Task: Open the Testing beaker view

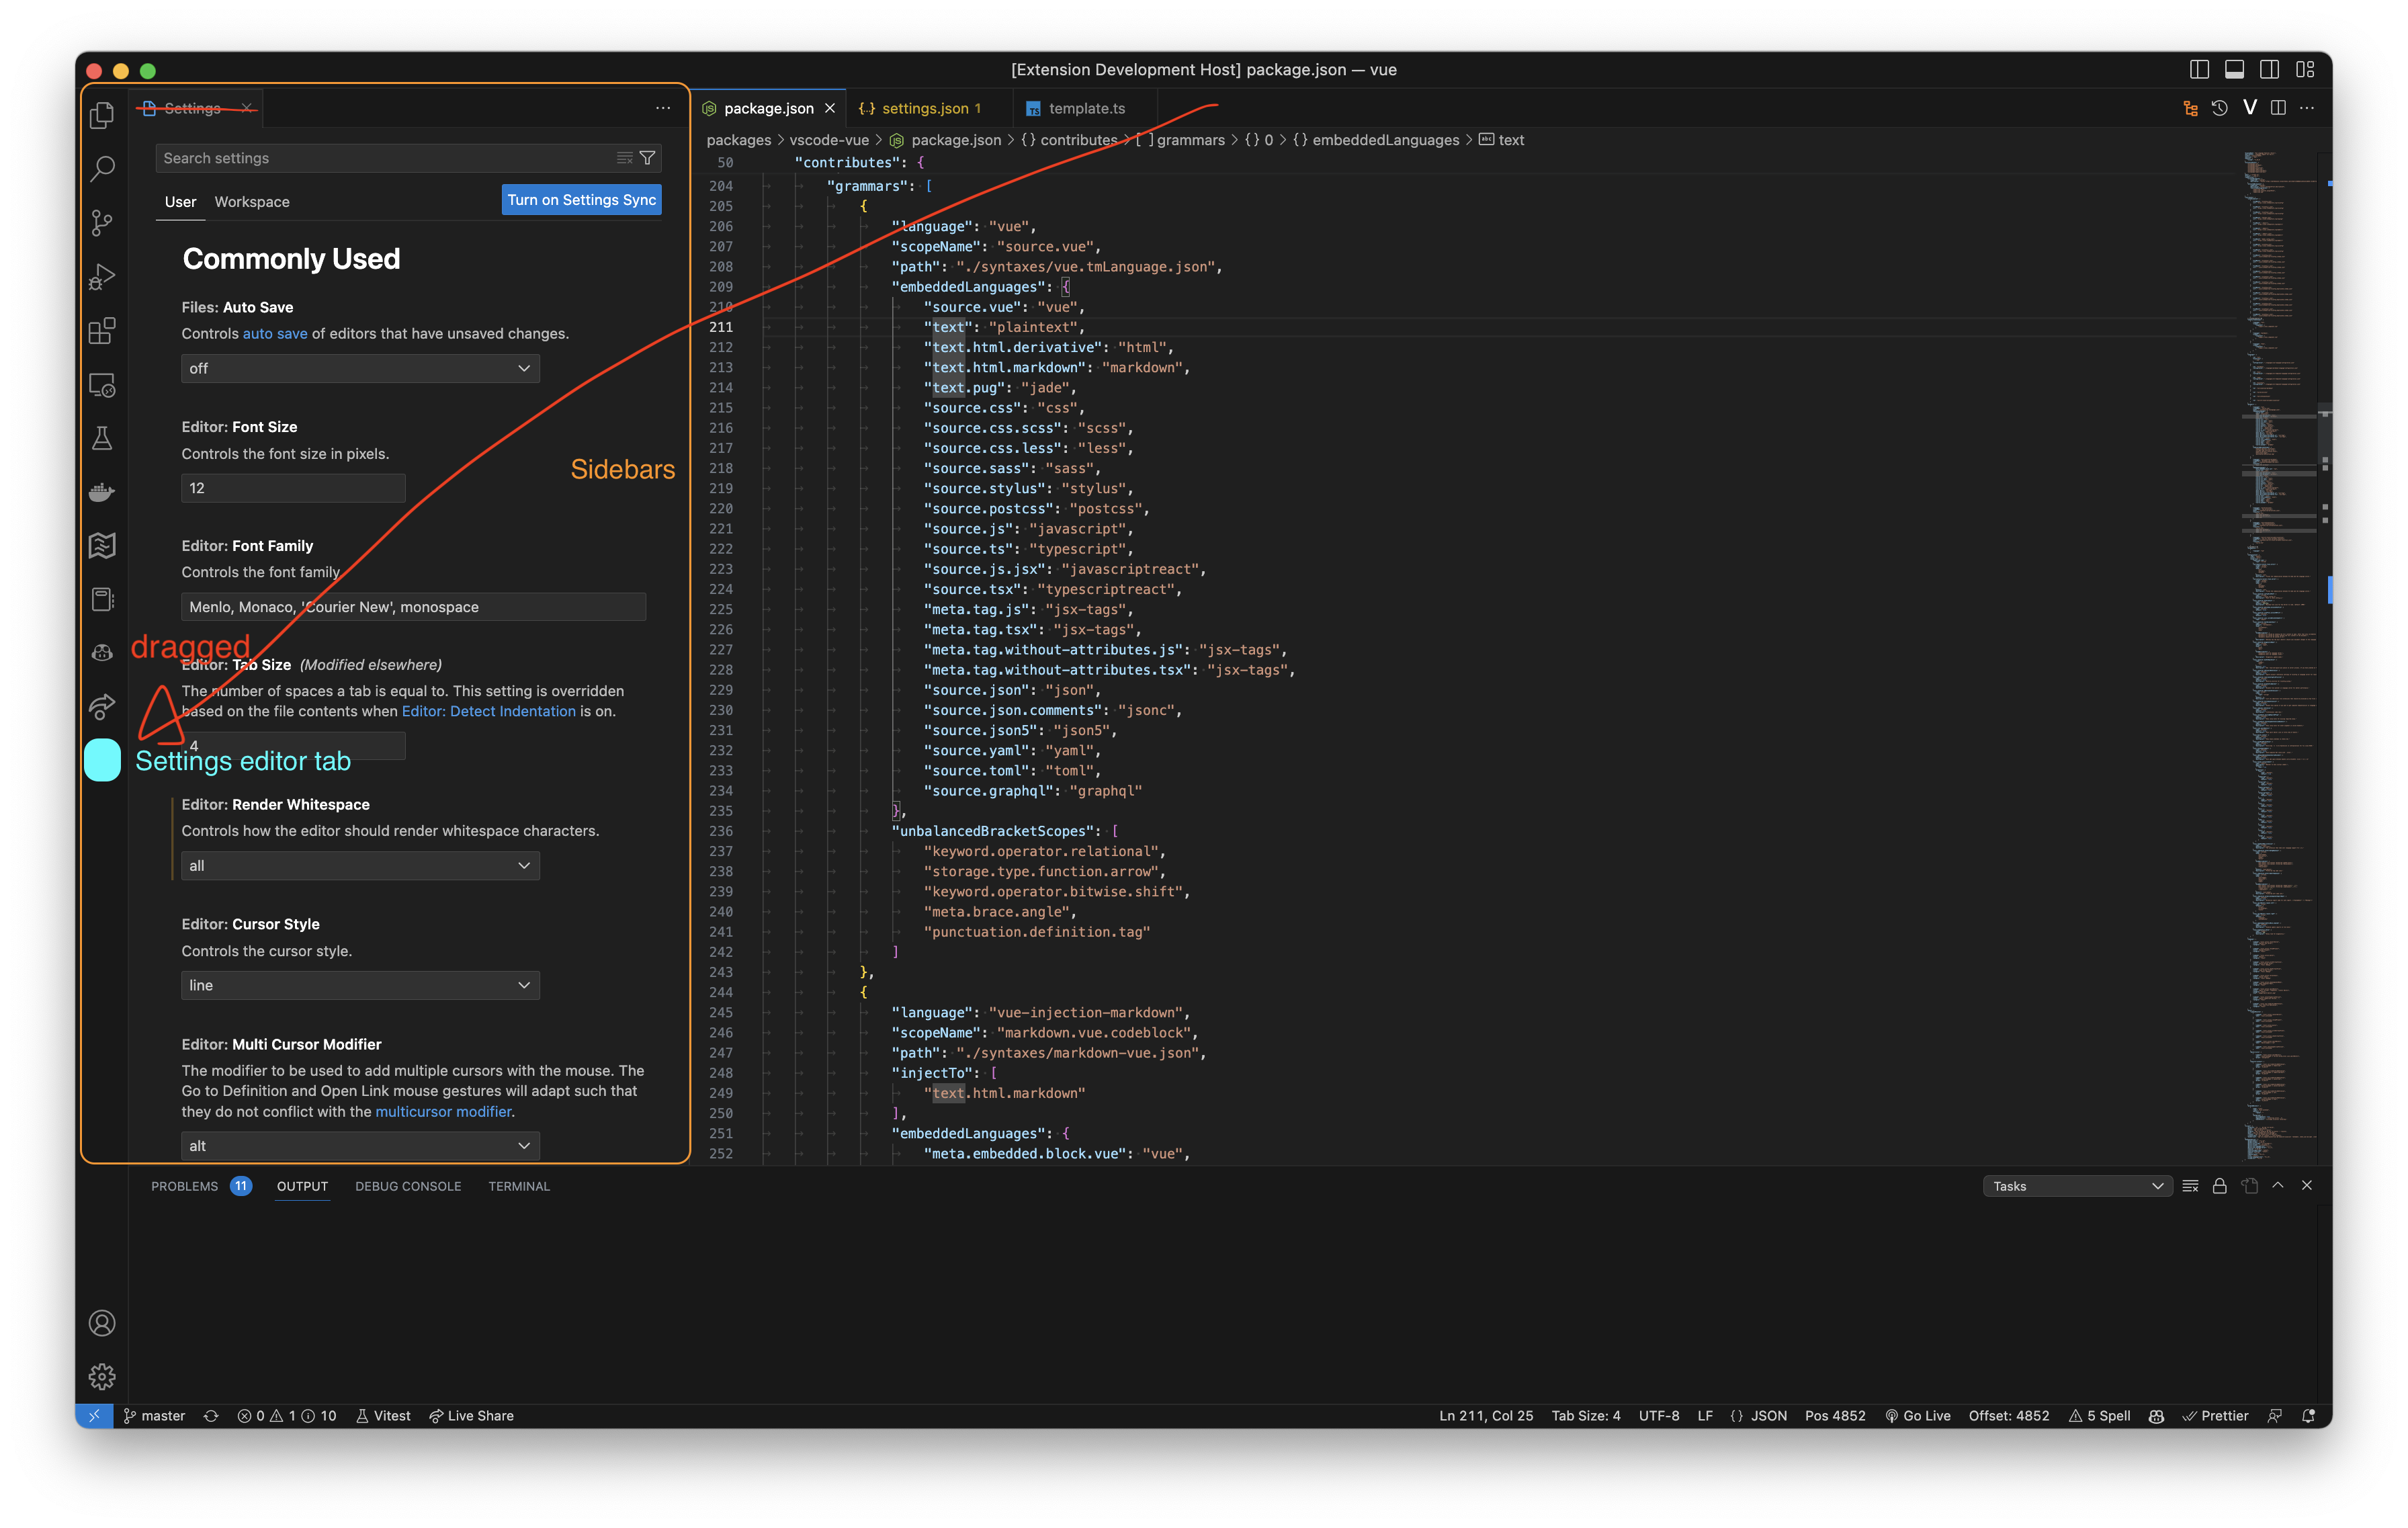Action: (x=101, y=437)
